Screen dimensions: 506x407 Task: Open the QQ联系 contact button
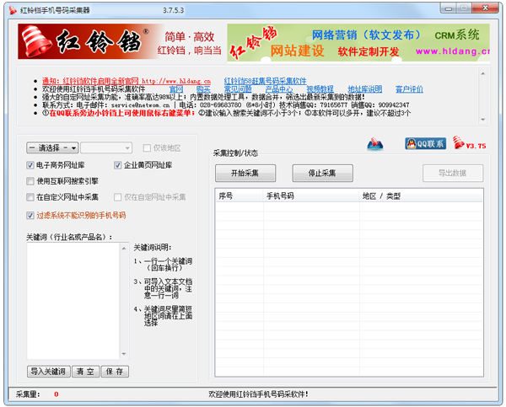425,144
